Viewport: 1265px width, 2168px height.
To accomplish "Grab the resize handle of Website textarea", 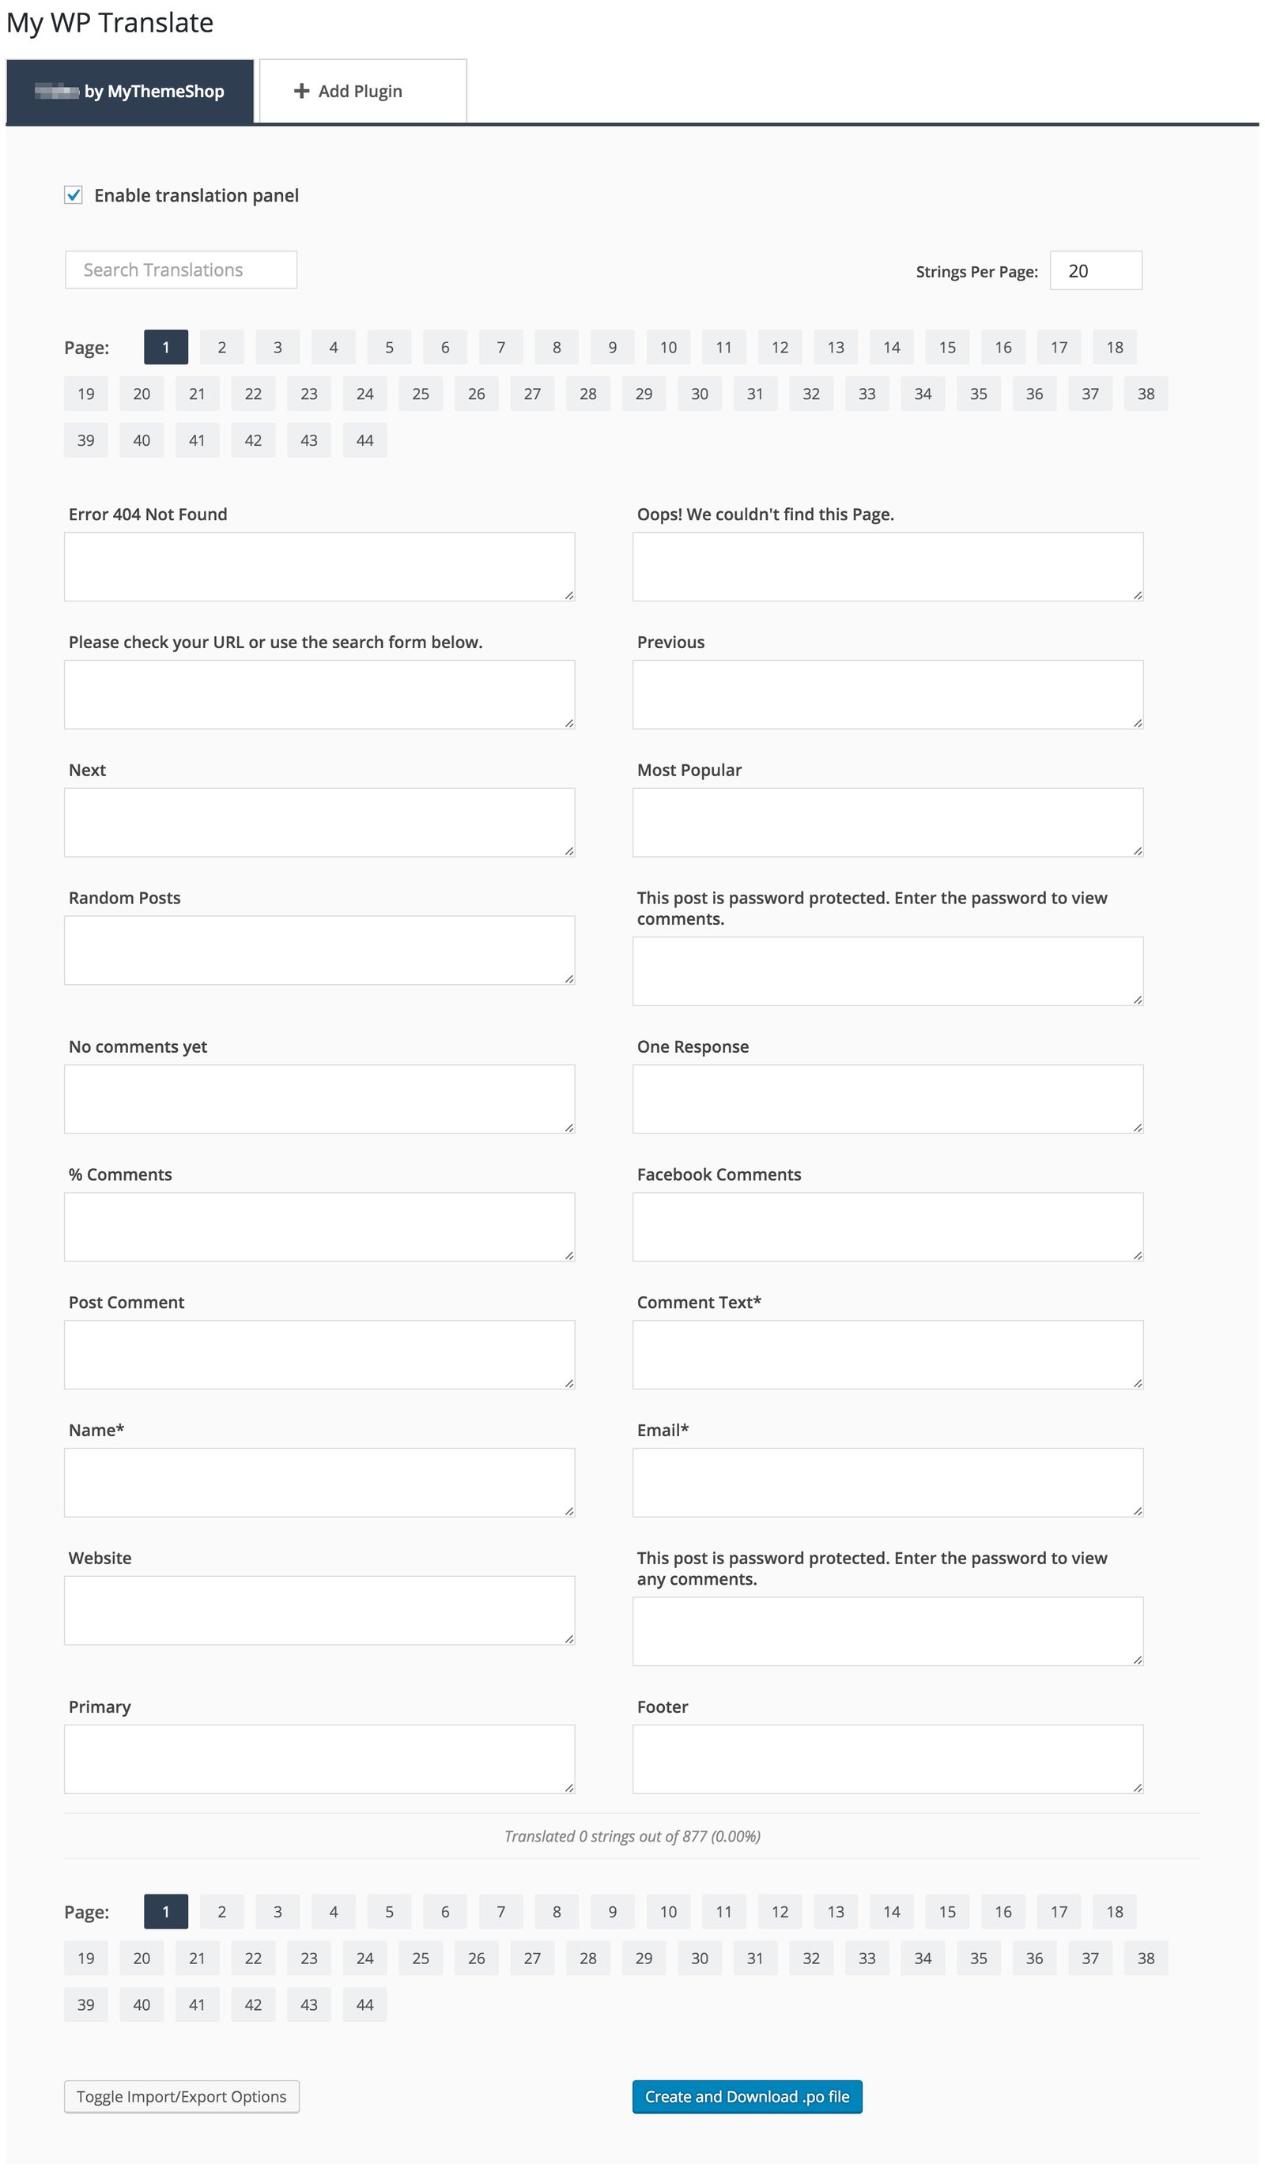I will point(568,1639).
